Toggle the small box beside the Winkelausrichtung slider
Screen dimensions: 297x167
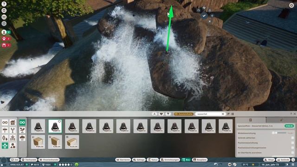[x=273, y=133]
